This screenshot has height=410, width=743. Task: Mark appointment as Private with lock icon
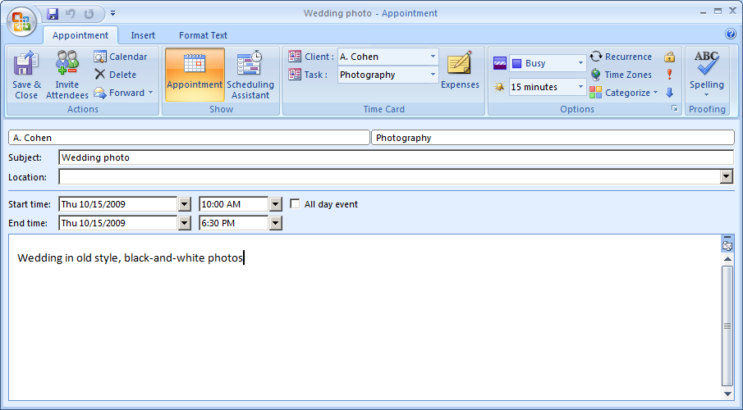(x=669, y=57)
